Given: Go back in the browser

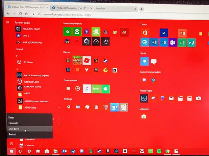Looking at the screenshot, I should (x=8, y=13).
